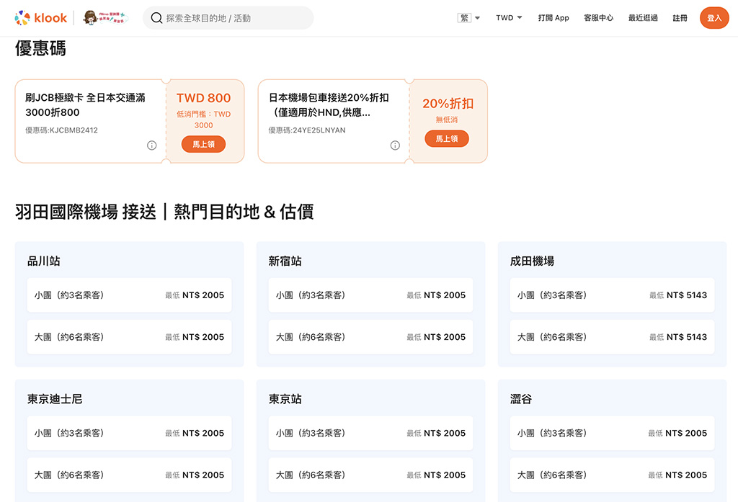This screenshot has width=738, height=502.
Task: Focus the destination search field
Action: tap(228, 18)
